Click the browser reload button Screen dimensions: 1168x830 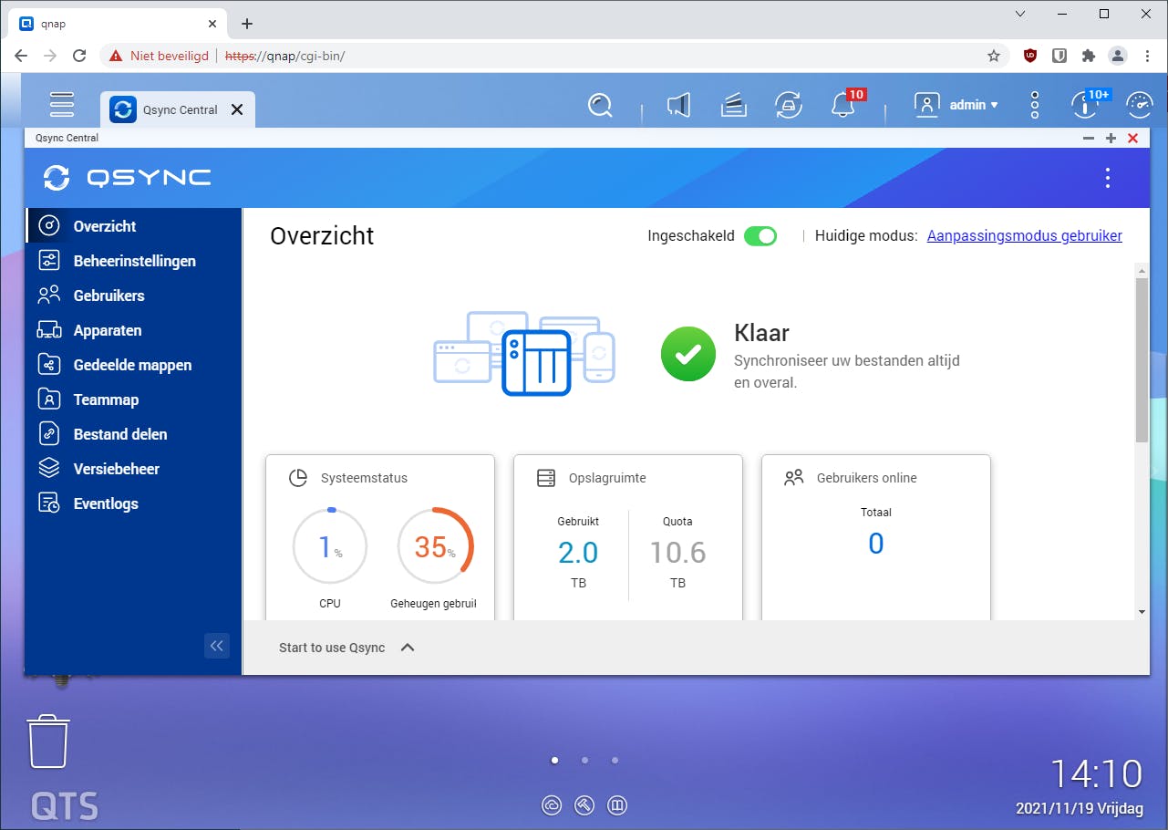click(x=79, y=55)
